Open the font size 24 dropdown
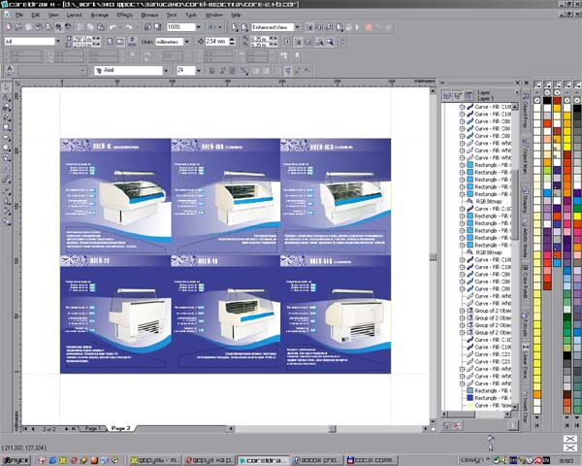 [x=199, y=70]
